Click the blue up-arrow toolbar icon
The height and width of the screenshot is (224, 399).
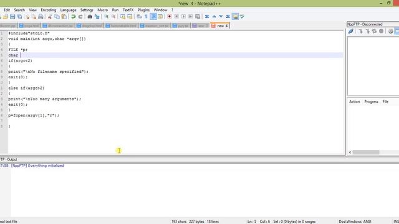click(214, 17)
